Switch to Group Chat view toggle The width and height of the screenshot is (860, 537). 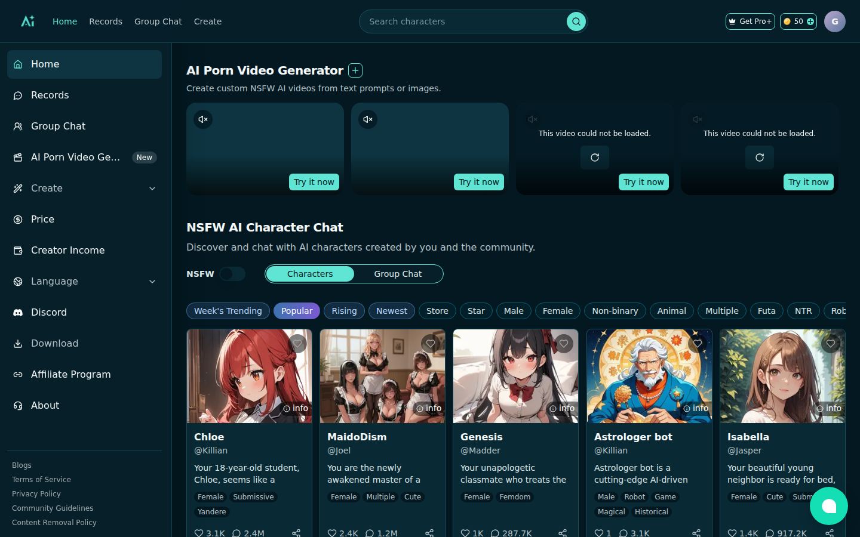(398, 274)
